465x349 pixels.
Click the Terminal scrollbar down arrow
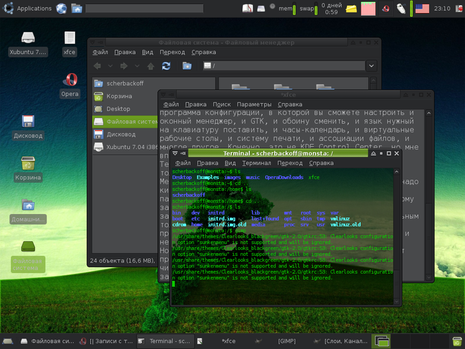pos(397,302)
